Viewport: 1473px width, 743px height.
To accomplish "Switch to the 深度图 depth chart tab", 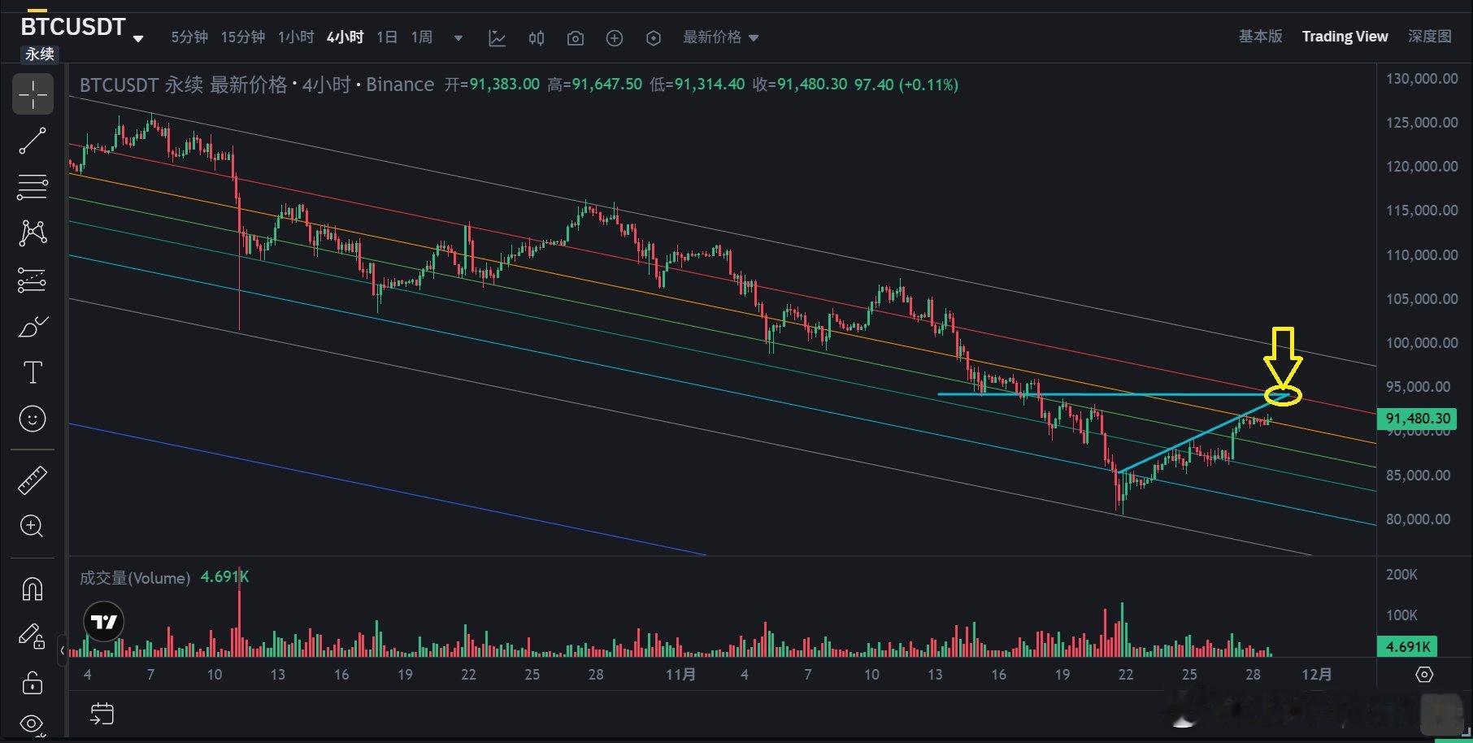I will tap(1429, 37).
